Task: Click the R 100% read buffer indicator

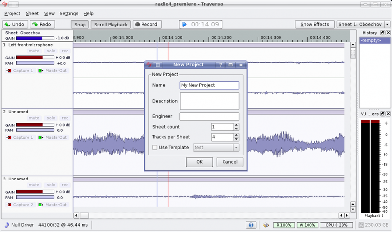Action: 284,225
